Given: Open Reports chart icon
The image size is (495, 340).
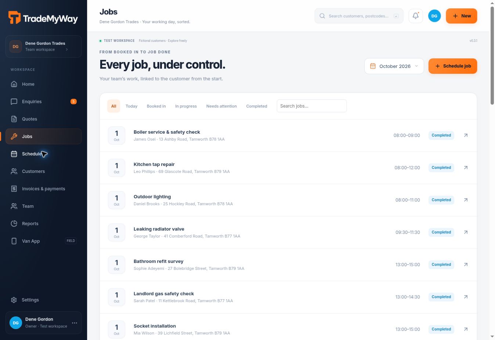Looking at the screenshot, I should [14, 224].
